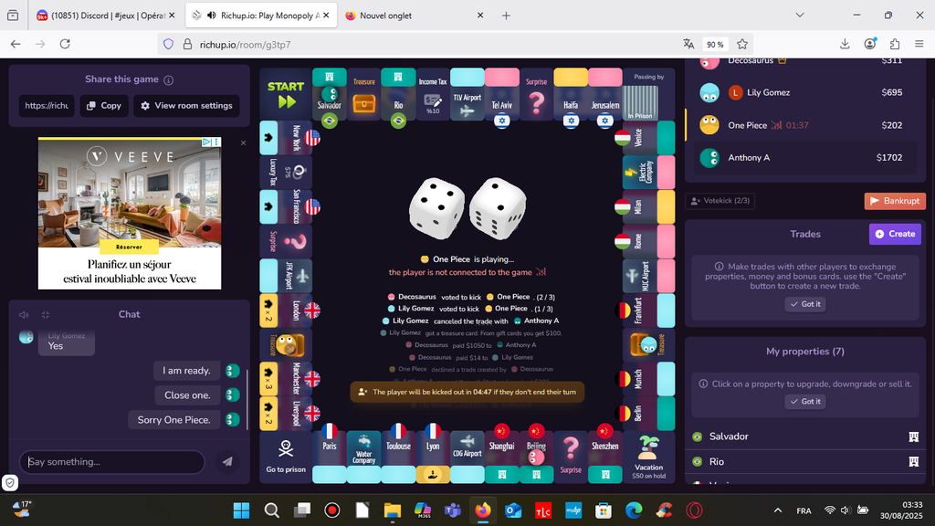935x526 pixels.
Task: Show hidden system tray icons
Action: tap(778, 510)
